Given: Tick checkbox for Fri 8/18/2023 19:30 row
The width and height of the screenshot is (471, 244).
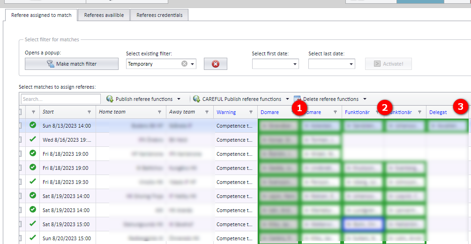Looking at the screenshot, I should click(20, 182).
